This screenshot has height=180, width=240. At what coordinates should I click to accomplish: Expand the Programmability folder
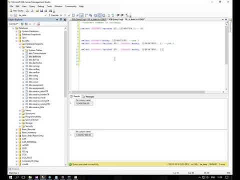tap(20, 117)
